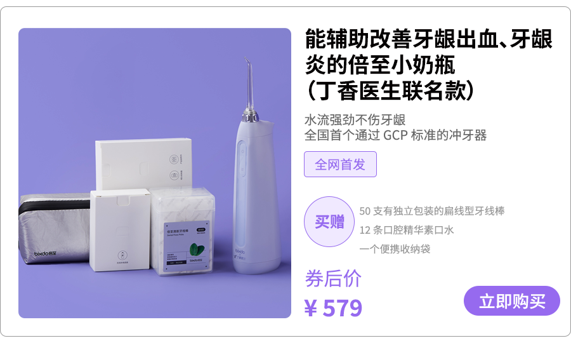Click the silver bixdo storage pouch
The image size is (571, 343).
55,228
